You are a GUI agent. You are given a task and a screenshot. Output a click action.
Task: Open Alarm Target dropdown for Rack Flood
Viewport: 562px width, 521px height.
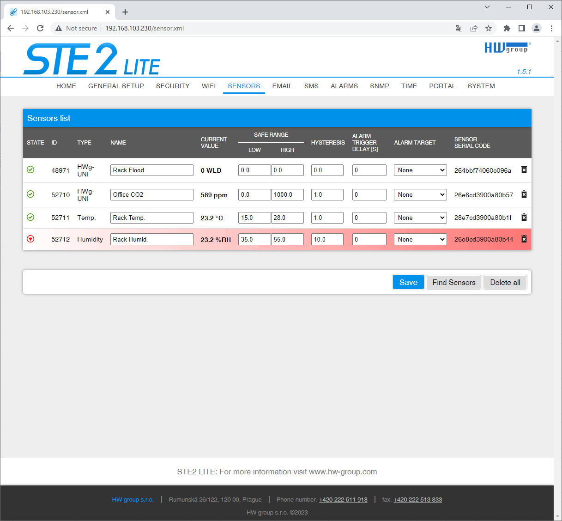click(420, 170)
